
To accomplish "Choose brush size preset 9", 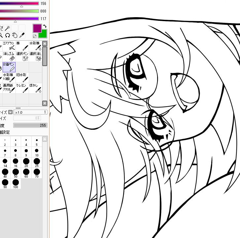I will (x=26, y=153).
